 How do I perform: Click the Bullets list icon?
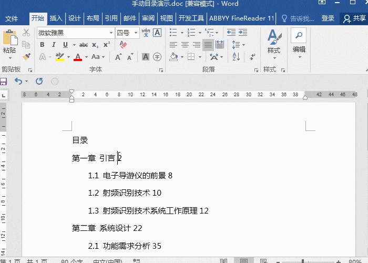173,33
